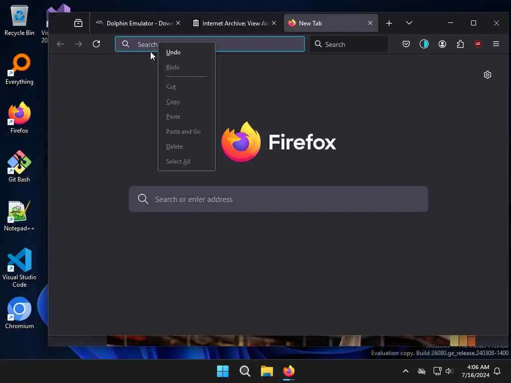
Task: Open the Extensions puzzle piece
Action: (460, 44)
